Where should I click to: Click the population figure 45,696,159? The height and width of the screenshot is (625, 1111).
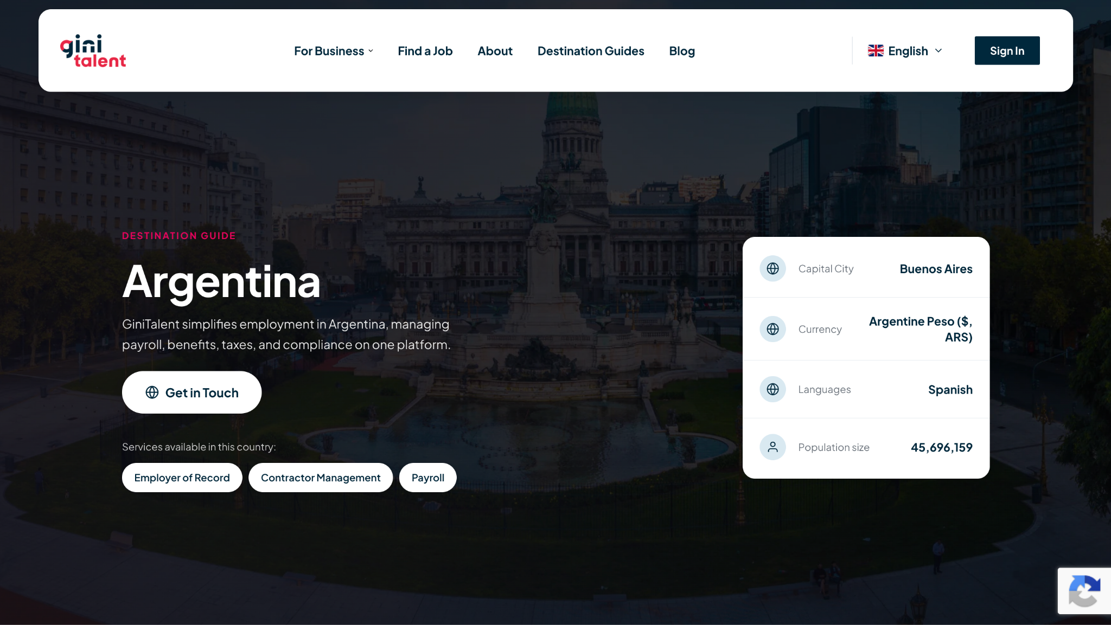[x=941, y=447]
